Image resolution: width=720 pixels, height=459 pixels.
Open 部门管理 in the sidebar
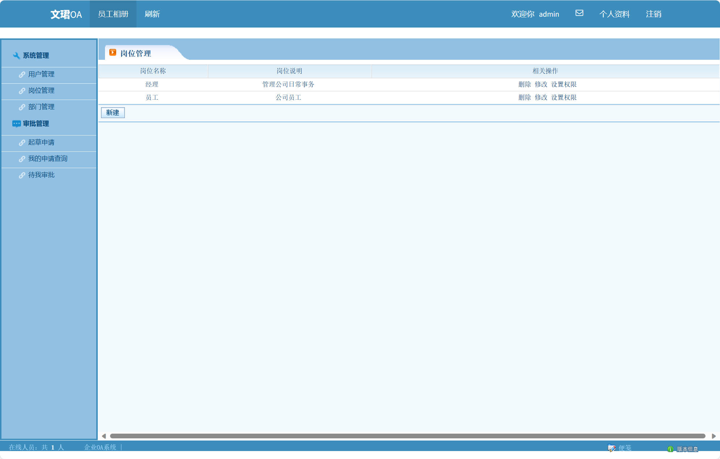click(41, 107)
